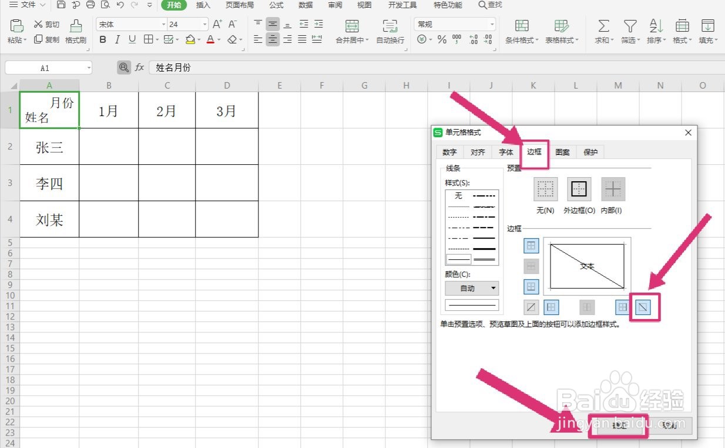Open the 图案 tab in dialog

tap(562, 152)
